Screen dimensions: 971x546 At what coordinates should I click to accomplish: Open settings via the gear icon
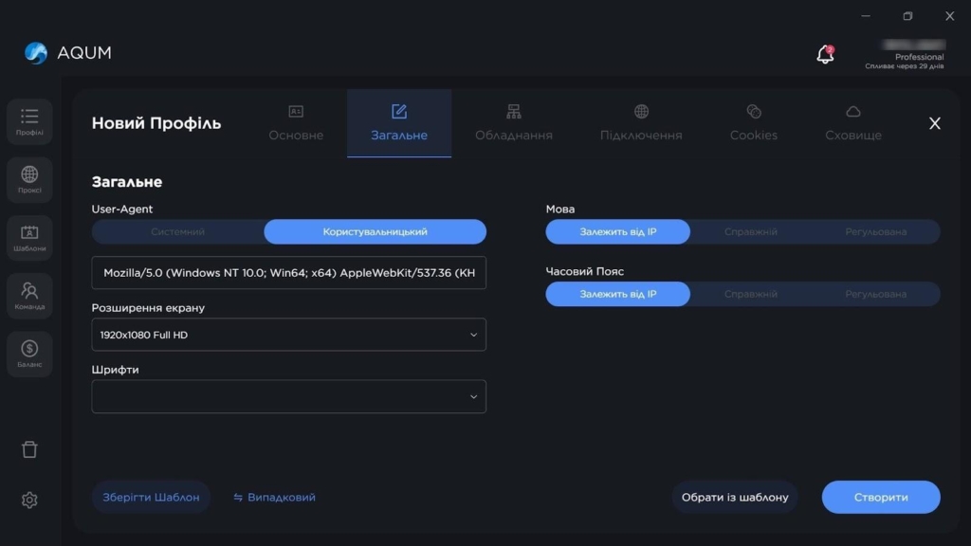29,500
